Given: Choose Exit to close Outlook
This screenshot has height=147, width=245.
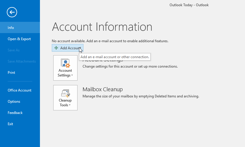Looking at the screenshot, I should 20,124.
